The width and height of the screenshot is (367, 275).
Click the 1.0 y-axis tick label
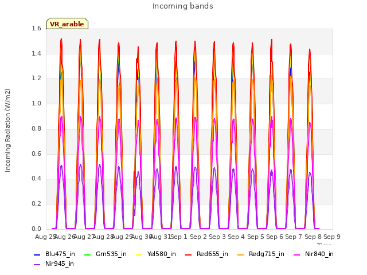(36, 103)
